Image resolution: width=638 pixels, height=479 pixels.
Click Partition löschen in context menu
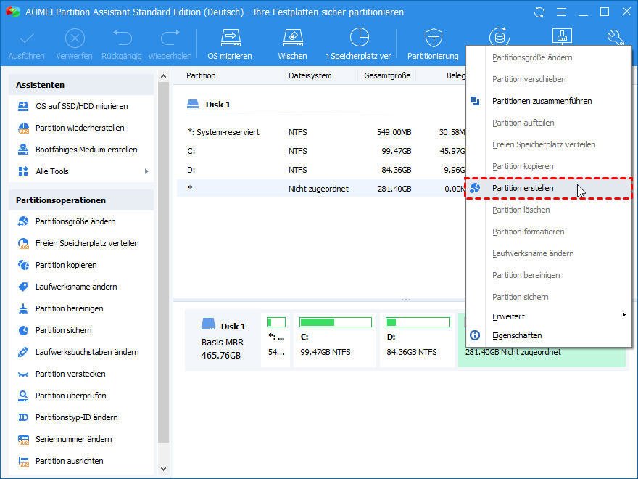(549, 210)
